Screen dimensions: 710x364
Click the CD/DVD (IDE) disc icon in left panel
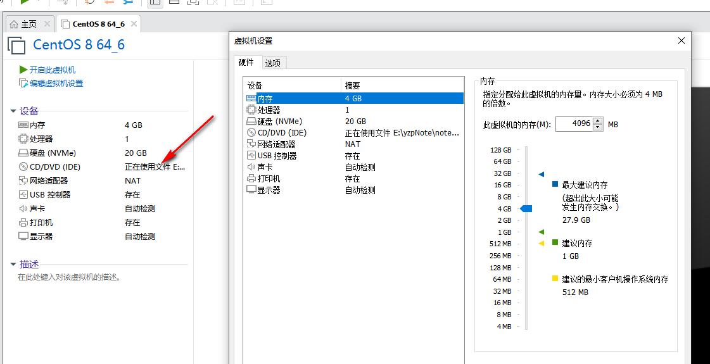(x=23, y=166)
